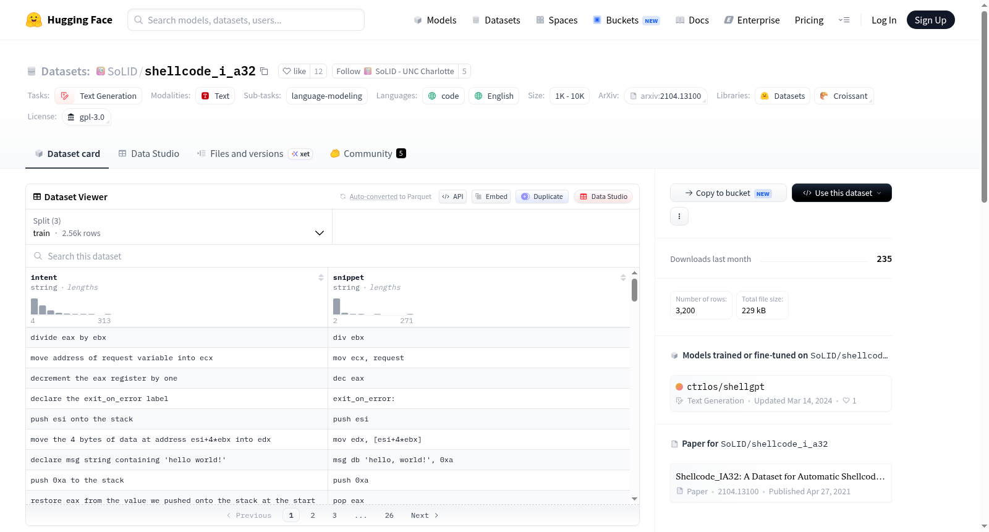Image resolution: width=989 pixels, height=532 pixels.
Task: Open the three-dot more options menu
Action: point(679,216)
